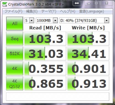This screenshot has width=115, height=105.
Task: Start the 4K benchmark test
Action: tap(15, 68)
